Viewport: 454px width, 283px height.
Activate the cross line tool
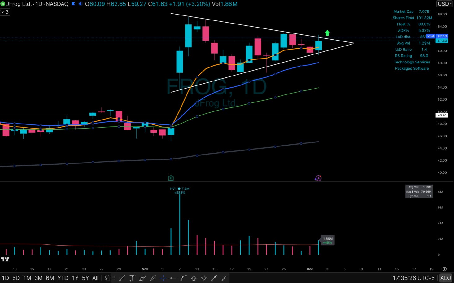tap(163, 278)
